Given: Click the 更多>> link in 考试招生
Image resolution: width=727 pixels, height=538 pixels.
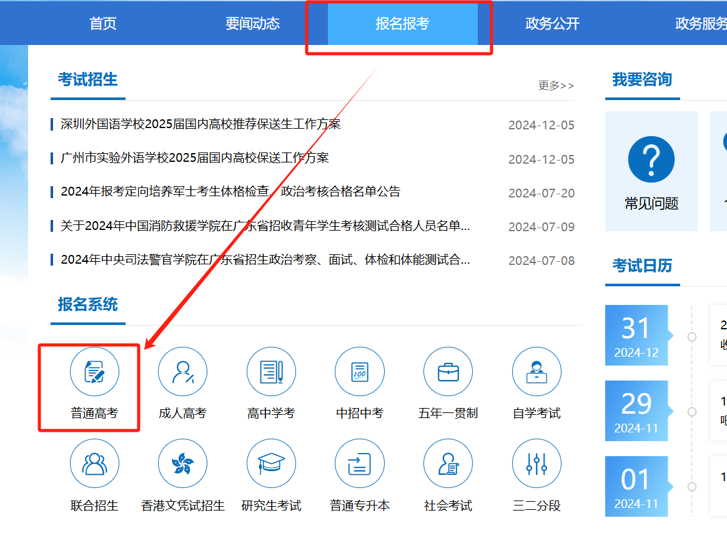Looking at the screenshot, I should [x=556, y=86].
